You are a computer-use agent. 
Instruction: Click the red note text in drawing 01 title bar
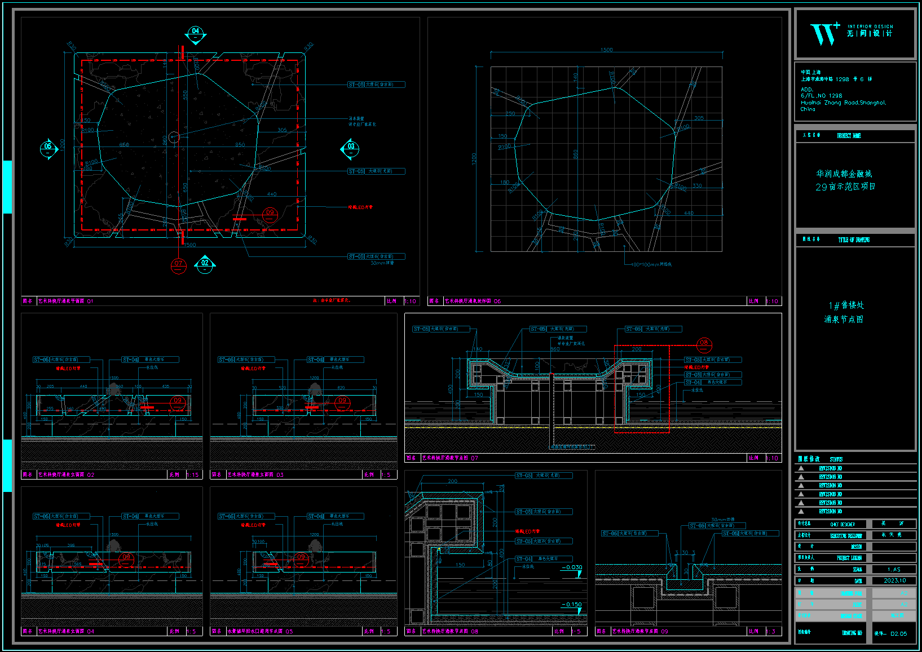pos(332,300)
